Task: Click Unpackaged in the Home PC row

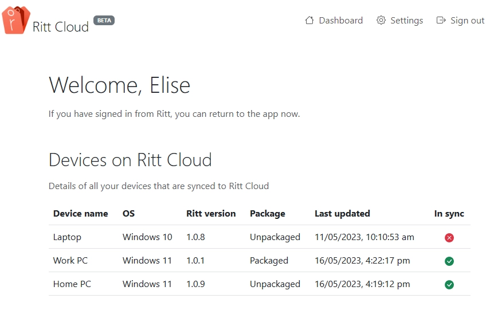Action: click(x=275, y=285)
